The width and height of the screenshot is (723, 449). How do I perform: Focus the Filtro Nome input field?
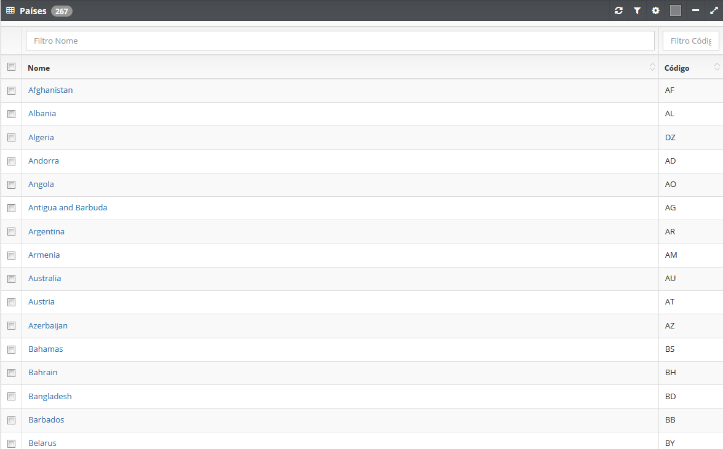pyautogui.click(x=340, y=41)
